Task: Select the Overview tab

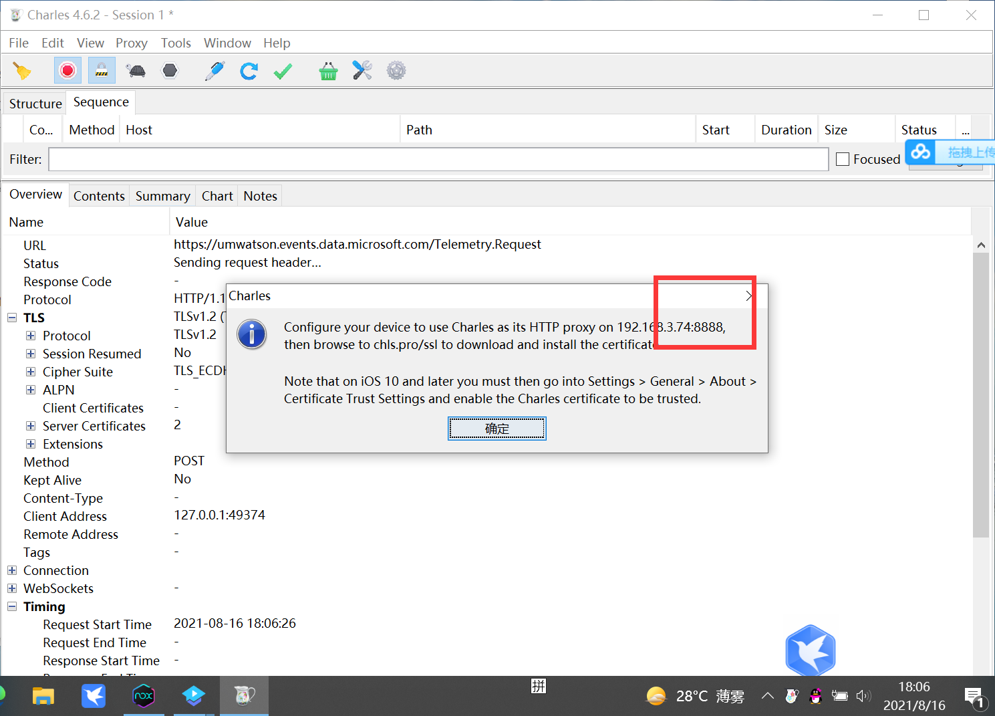Action: click(x=35, y=194)
